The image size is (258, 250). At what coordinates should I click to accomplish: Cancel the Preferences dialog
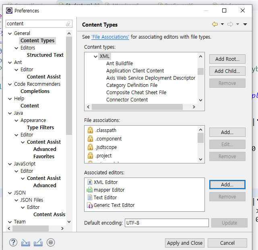[227, 243]
